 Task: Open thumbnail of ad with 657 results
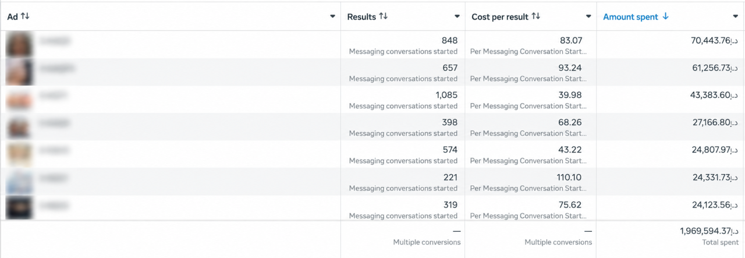click(x=19, y=72)
